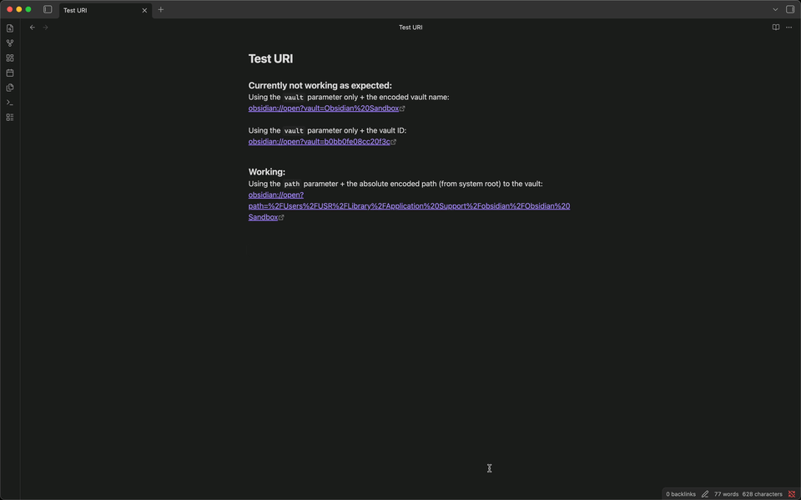This screenshot has width=801, height=500.
Task: Click the templates copy-files icon in the ribbon
Action: (10, 88)
